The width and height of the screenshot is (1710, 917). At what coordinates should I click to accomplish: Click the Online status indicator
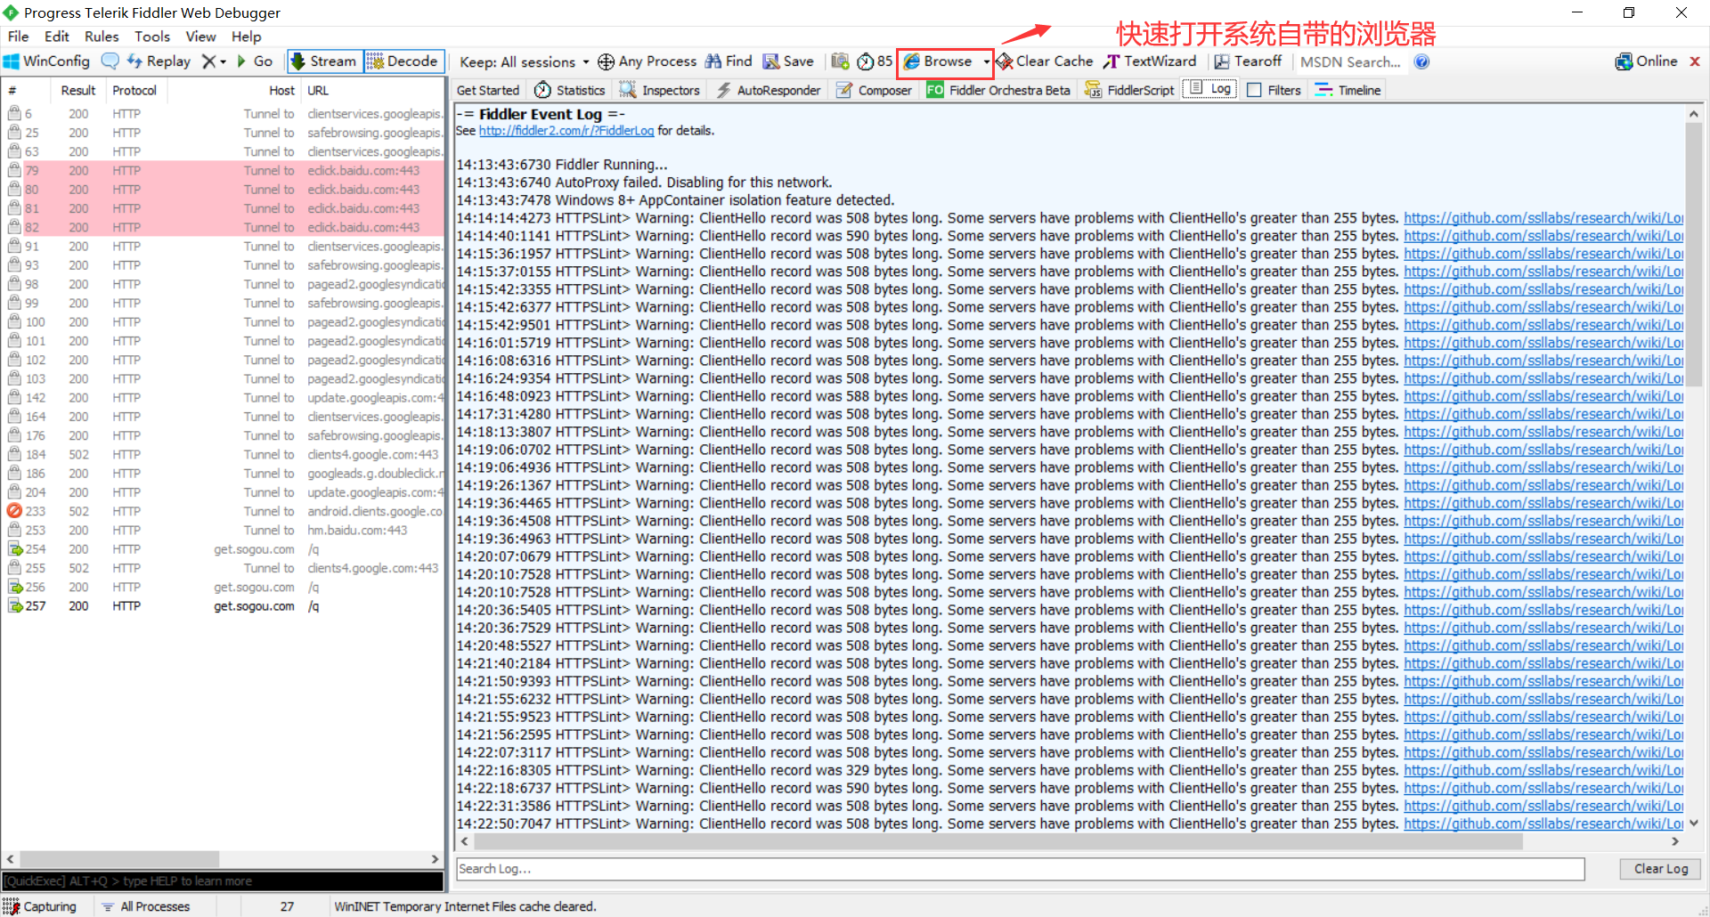click(x=1646, y=61)
